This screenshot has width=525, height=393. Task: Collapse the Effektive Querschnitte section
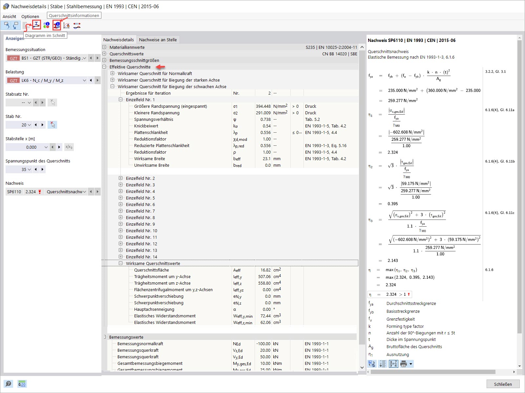coord(104,67)
